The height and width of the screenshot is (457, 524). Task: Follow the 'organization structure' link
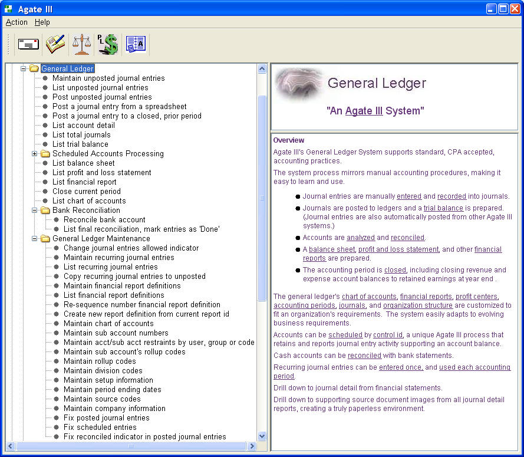(x=418, y=305)
